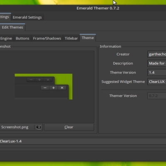Open the Titlebar tab
This screenshot has width=166, height=166.
coord(71,38)
